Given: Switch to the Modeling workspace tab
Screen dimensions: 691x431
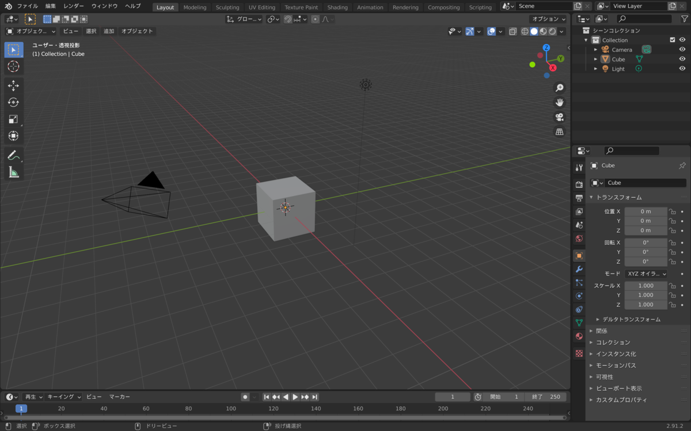Looking at the screenshot, I should 195,7.
